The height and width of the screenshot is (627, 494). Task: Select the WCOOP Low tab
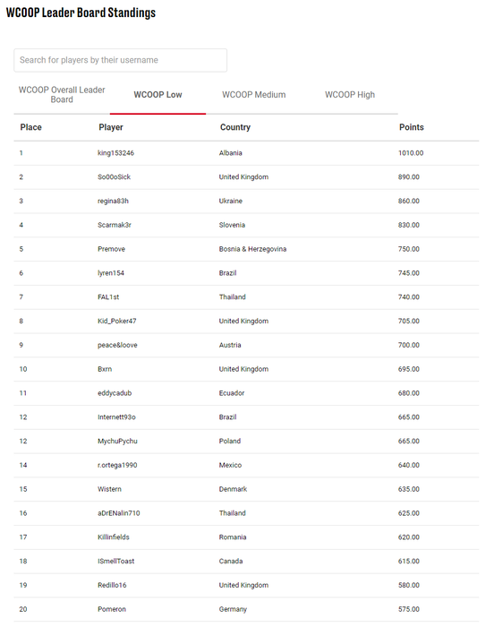pos(158,95)
